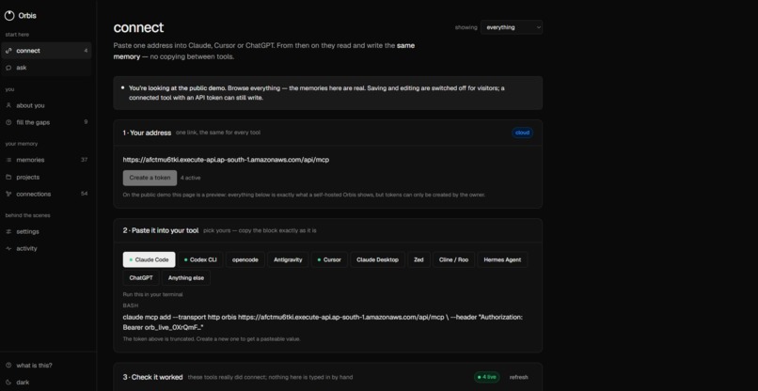The height and width of the screenshot is (391, 758).
Task: Click the Orbis logo icon
Action: pos(9,15)
